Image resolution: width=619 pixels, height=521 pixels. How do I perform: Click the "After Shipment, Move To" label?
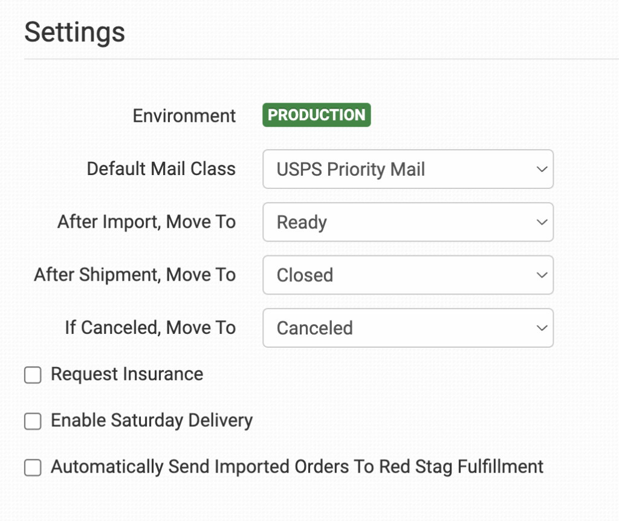click(x=135, y=275)
